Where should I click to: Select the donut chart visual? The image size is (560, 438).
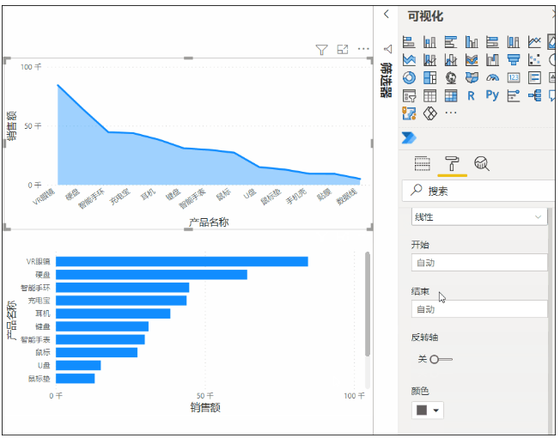(x=409, y=77)
